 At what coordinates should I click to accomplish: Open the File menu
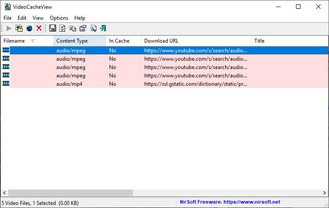tap(7, 18)
